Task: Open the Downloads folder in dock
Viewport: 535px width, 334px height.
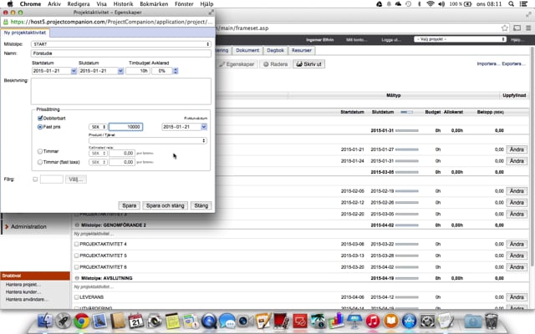Action: (x=472, y=321)
